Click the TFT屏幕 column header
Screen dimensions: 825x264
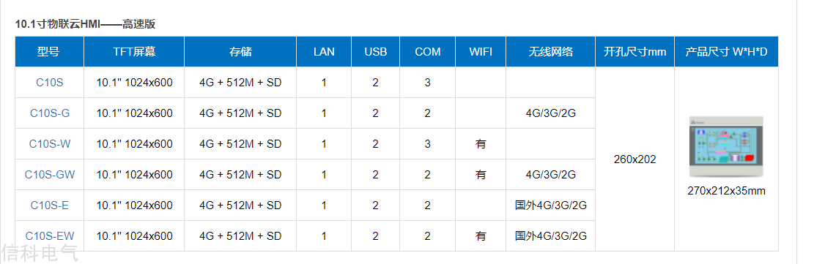click(x=134, y=52)
